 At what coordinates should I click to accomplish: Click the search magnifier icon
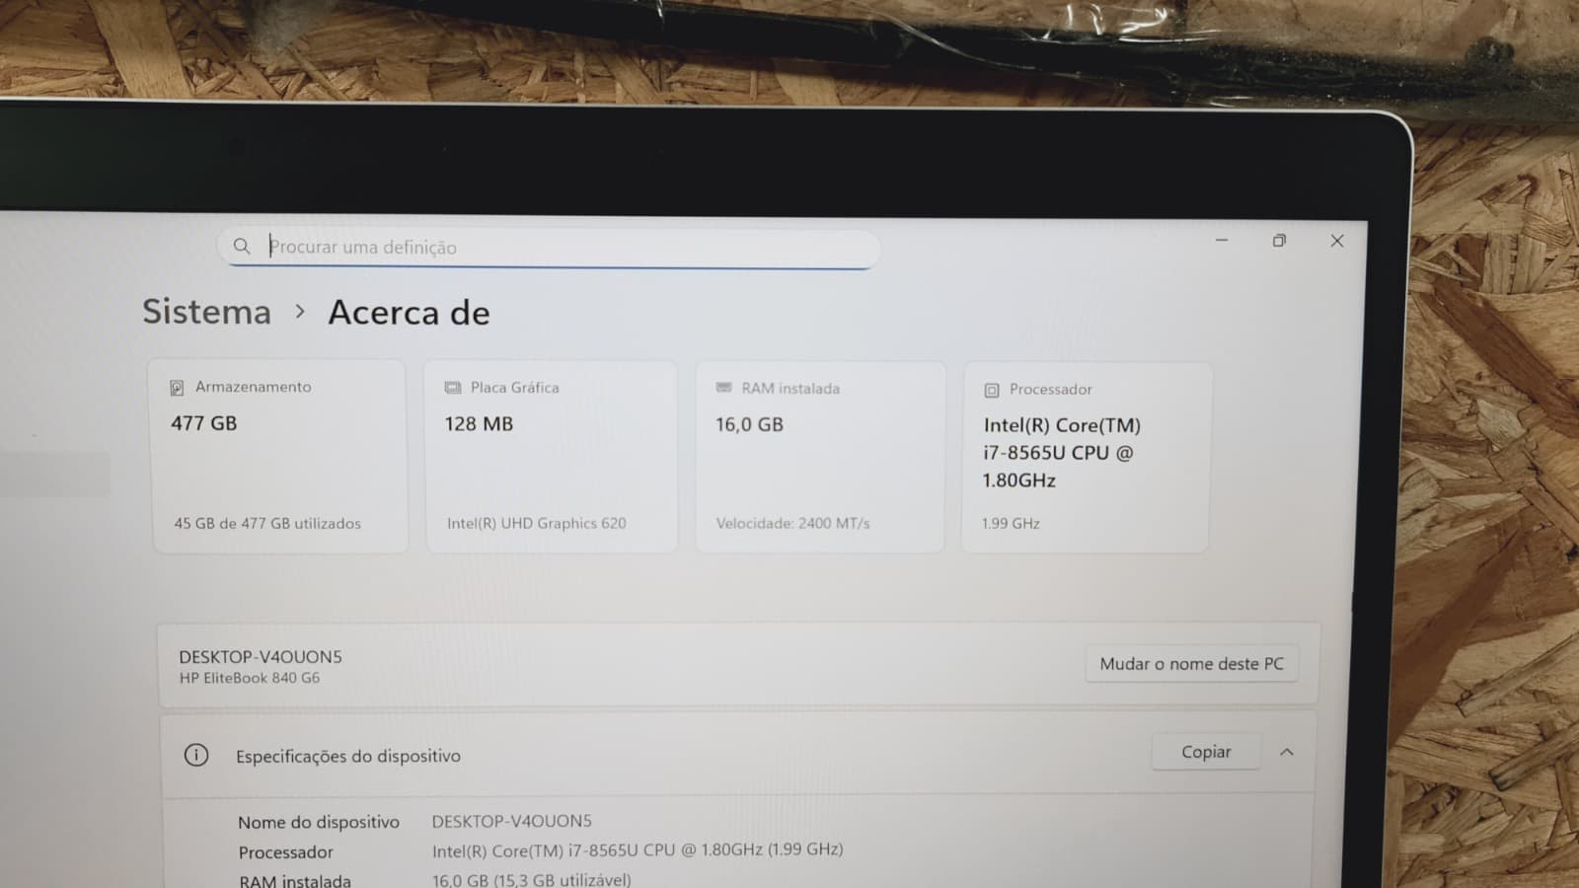(242, 246)
